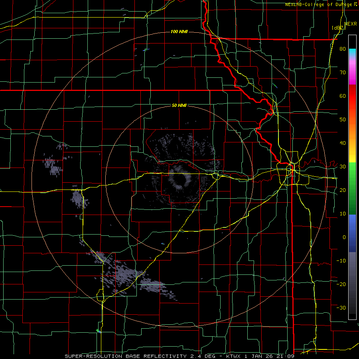
Task: Click the -30 value on the dBZ scale
Action: (x=341, y=308)
